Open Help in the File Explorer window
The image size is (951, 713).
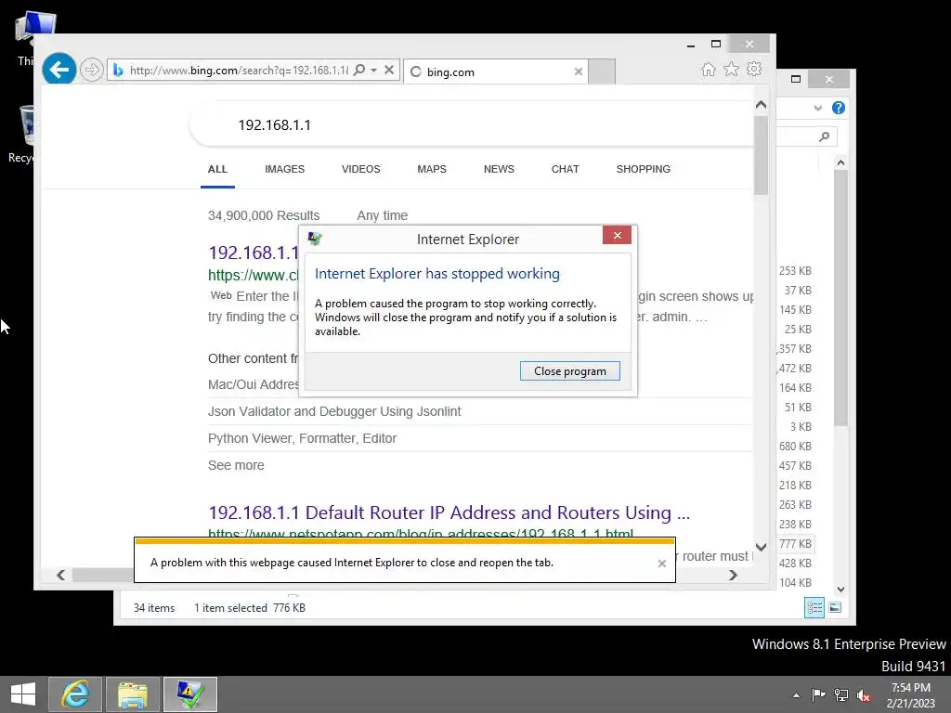pyautogui.click(x=839, y=108)
